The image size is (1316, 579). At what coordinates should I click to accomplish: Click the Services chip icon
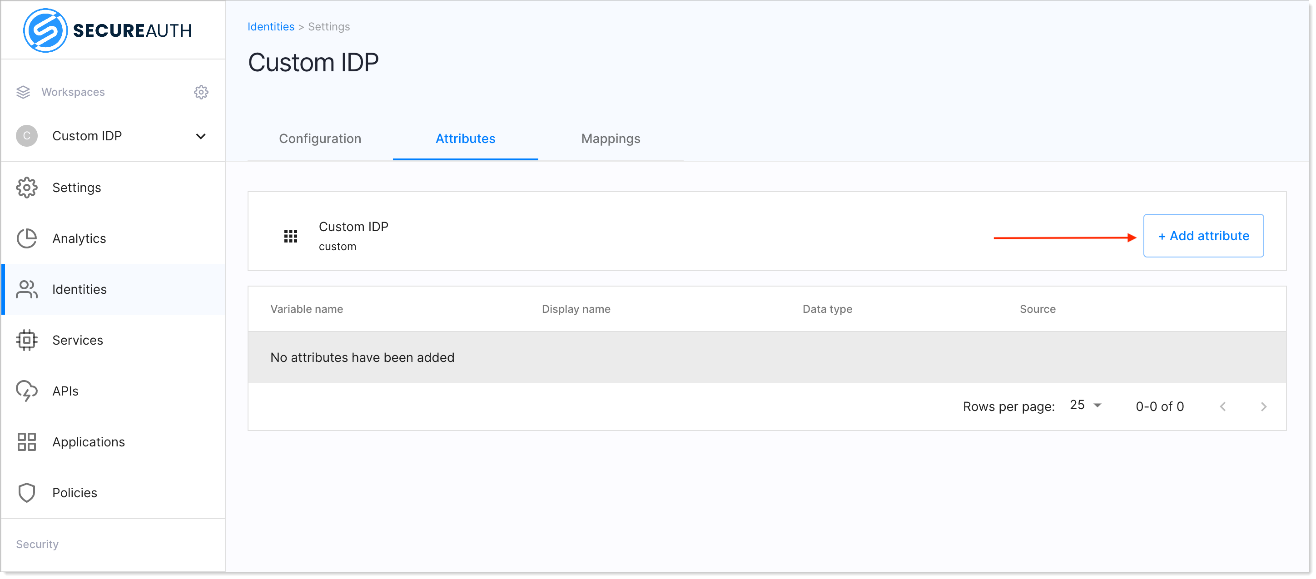click(x=26, y=340)
